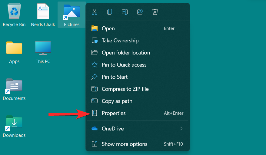This screenshot has width=266, height=155.
Task: Click the 'Recycle Bin' label text
Action: (x=14, y=25)
